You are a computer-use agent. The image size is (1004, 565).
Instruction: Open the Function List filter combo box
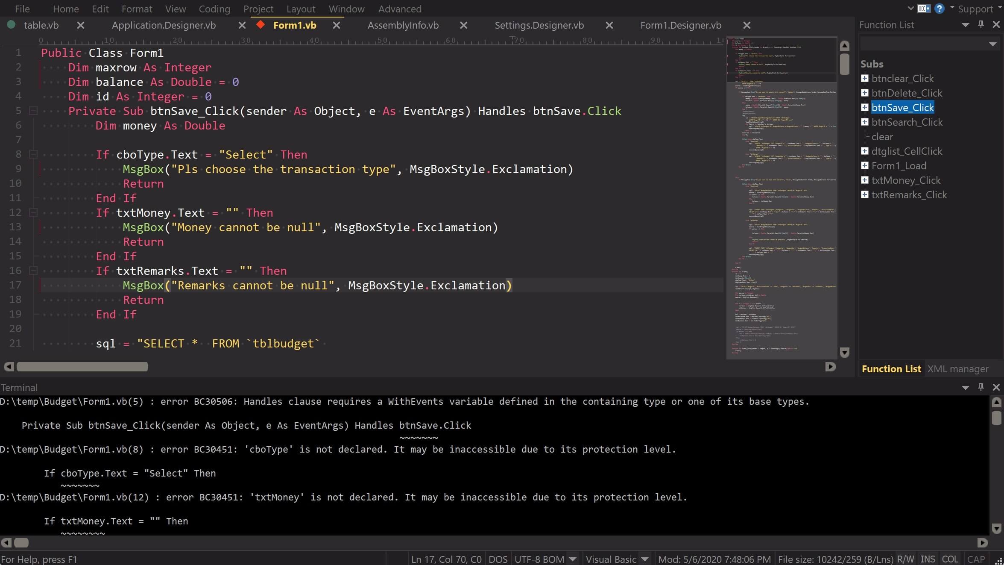(x=929, y=44)
